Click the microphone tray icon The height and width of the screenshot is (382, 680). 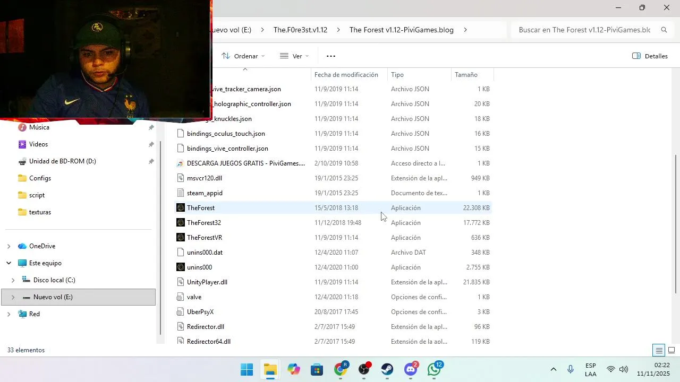pyautogui.click(x=571, y=369)
